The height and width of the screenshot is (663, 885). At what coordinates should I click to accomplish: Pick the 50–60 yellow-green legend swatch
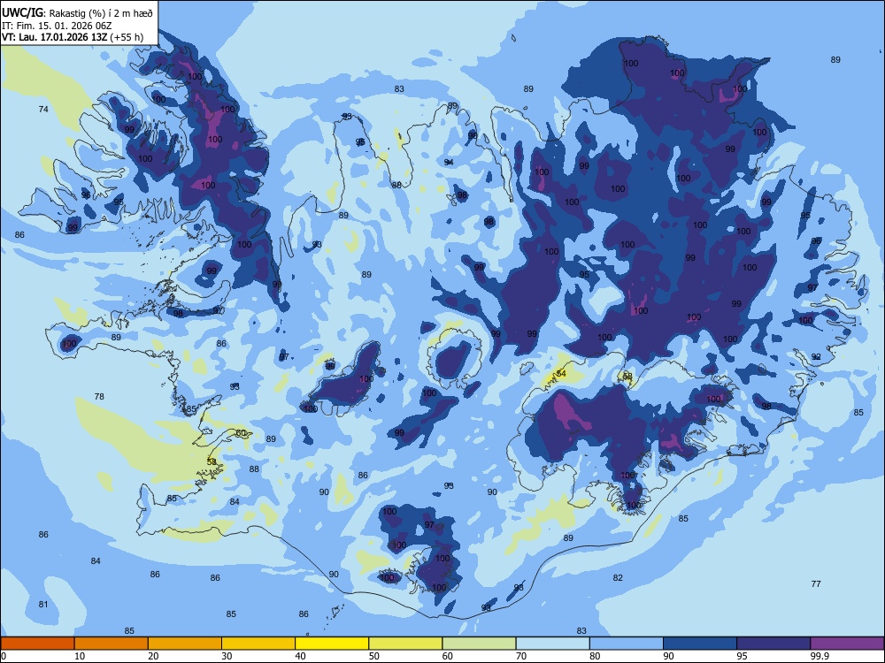405,644
